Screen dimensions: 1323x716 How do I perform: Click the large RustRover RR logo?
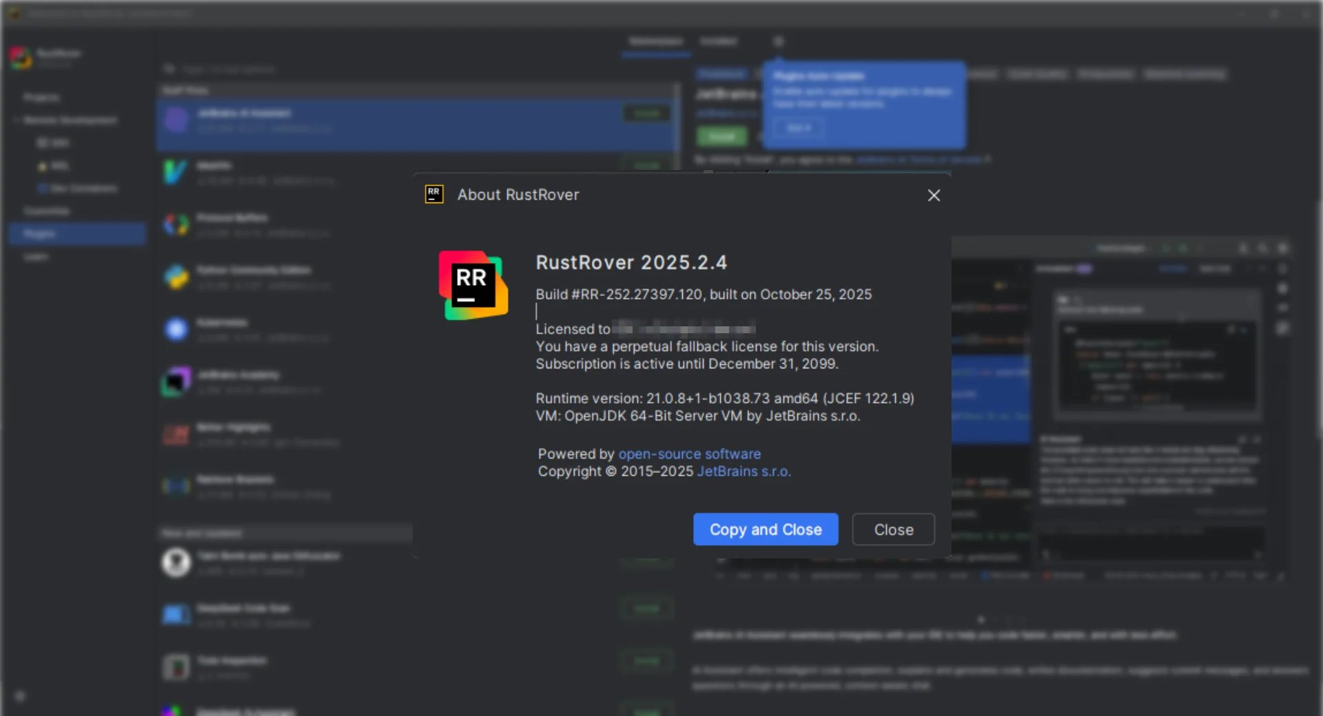473,285
